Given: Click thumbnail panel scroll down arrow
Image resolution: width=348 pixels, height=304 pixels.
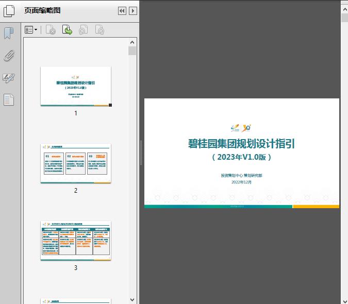Looking at the screenshot, I should (132, 300).
